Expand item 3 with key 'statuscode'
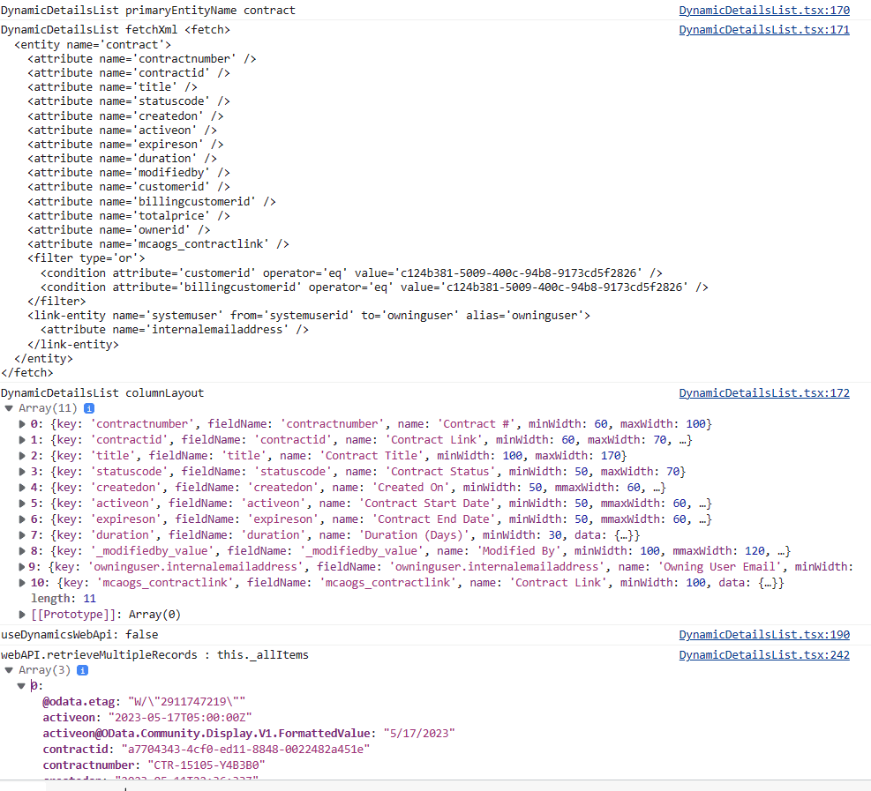 (x=22, y=472)
